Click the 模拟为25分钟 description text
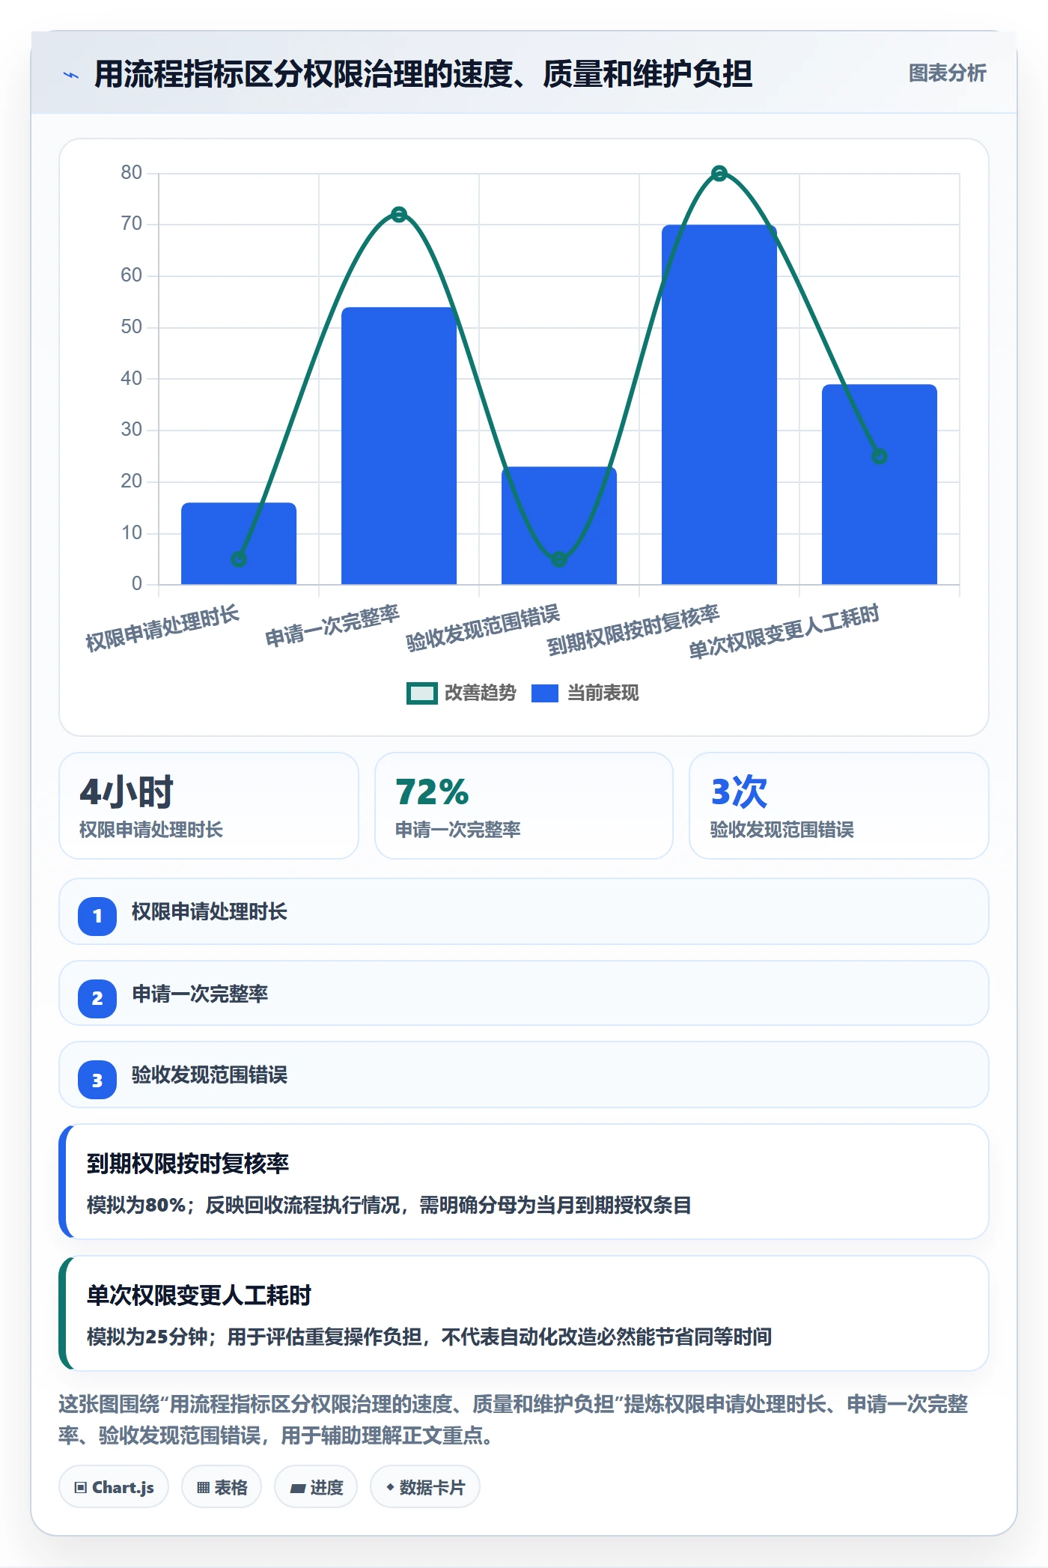This screenshot has height=1568, width=1048. 429,1337
